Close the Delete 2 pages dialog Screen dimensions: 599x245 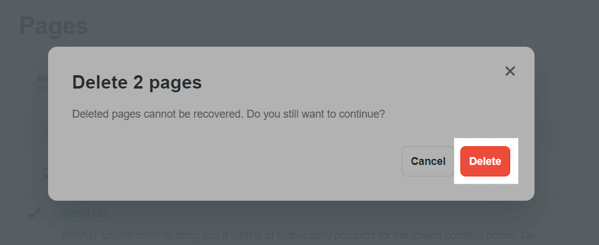pos(510,71)
